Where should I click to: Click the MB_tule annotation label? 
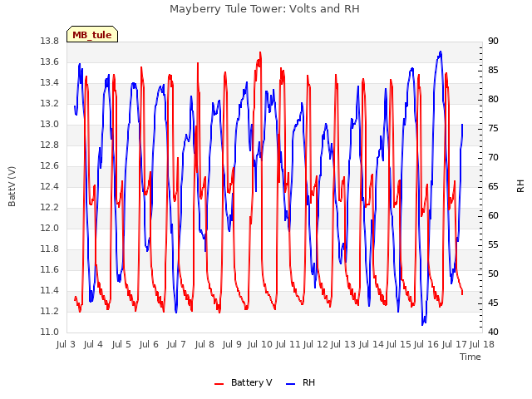(92, 35)
